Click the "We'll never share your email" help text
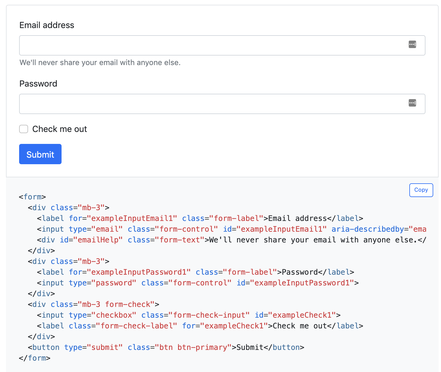 click(100, 63)
